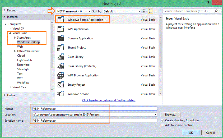The width and height of the screenshot is (223, 138).
Task: Collapse the Visual Basic node
Action: pyautogui.click(x=10, y=33)
